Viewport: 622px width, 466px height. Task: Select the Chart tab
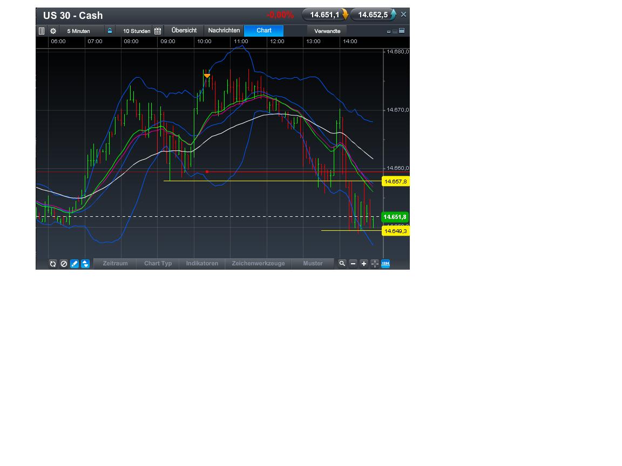coord(264,31)
